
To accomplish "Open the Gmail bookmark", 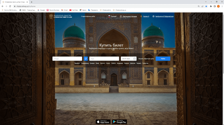I will pyautogui.click(x=64, y=10).
